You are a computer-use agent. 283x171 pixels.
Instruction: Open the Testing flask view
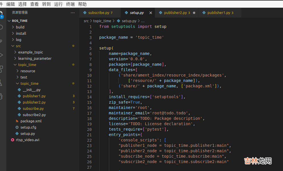(x=1, y=83)
